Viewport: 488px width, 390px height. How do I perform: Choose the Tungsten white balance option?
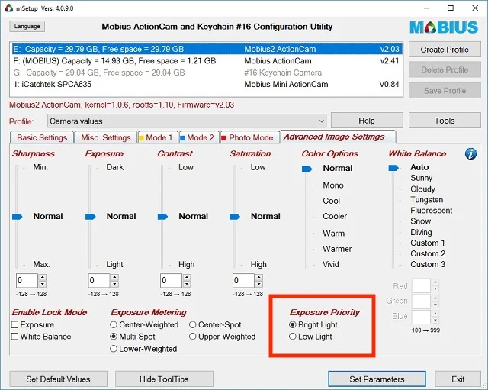click(x=427, y=200)
